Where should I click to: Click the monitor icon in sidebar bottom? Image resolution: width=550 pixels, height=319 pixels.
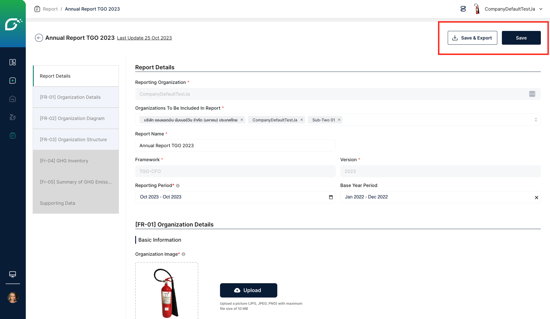coord(13,274)
